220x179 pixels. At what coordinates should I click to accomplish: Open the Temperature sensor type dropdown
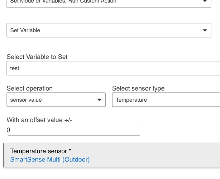(x=166, y=100)
